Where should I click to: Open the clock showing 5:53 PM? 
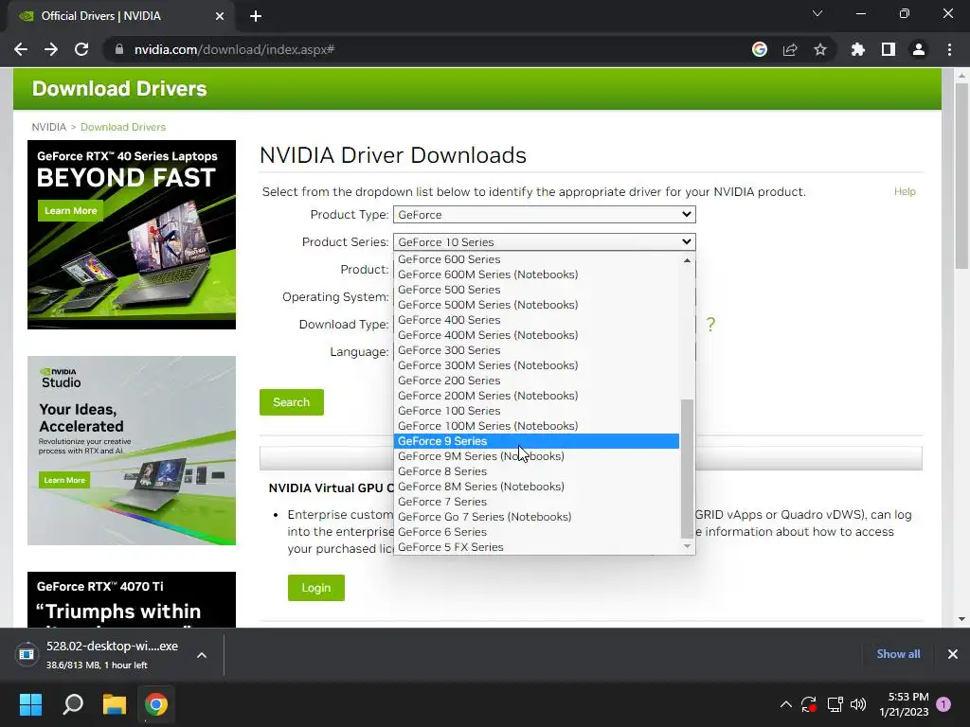pos(904,704)
